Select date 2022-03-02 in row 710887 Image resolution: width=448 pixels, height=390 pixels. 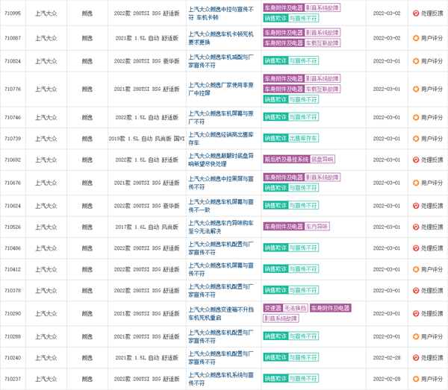[x=387, y=38]
